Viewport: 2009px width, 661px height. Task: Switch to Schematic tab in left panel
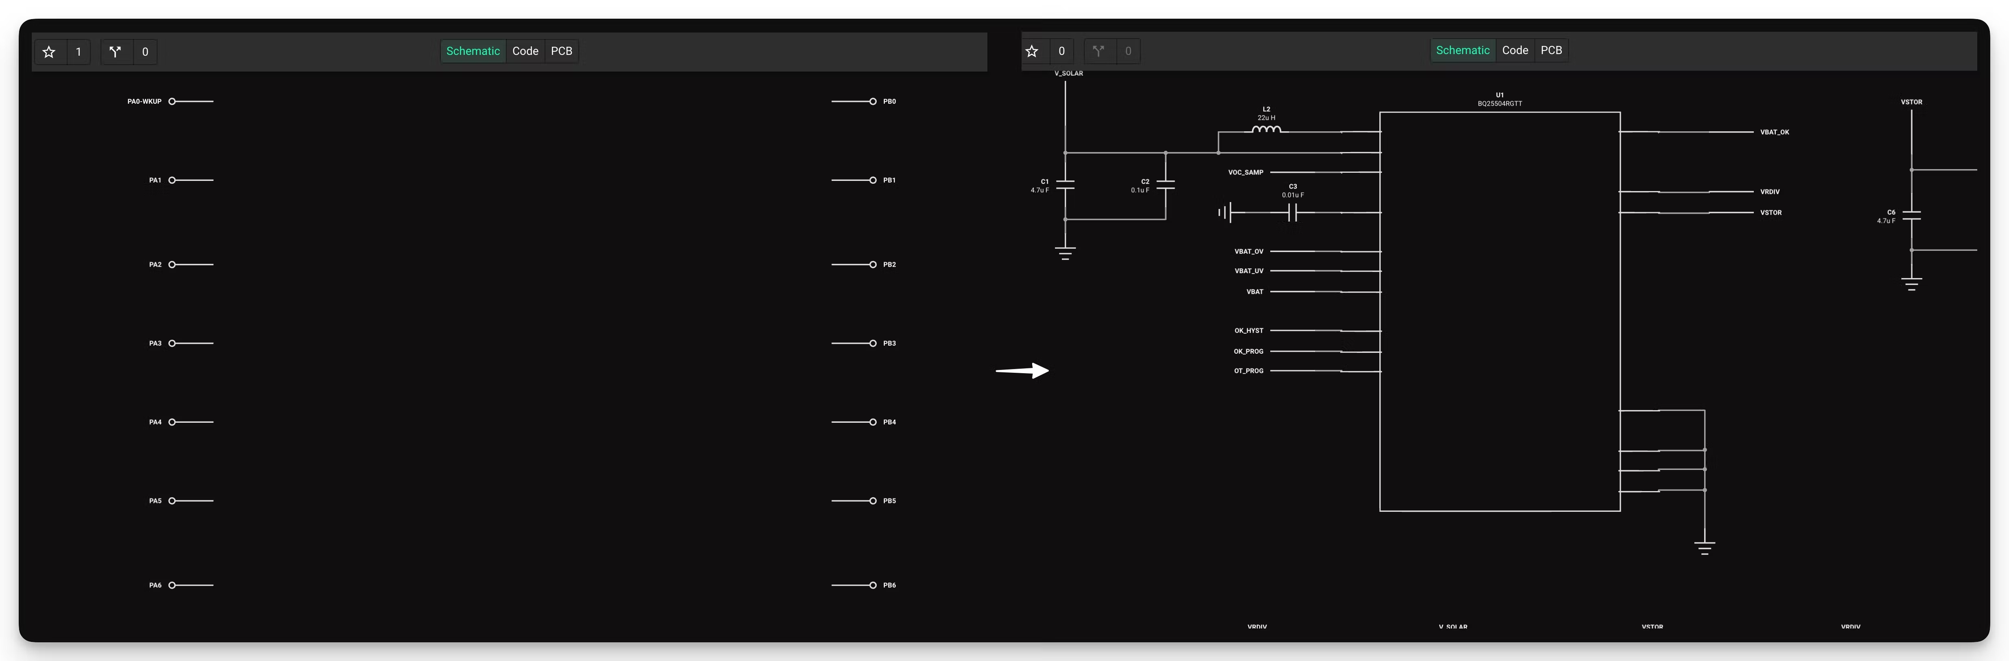pos(473,51)
